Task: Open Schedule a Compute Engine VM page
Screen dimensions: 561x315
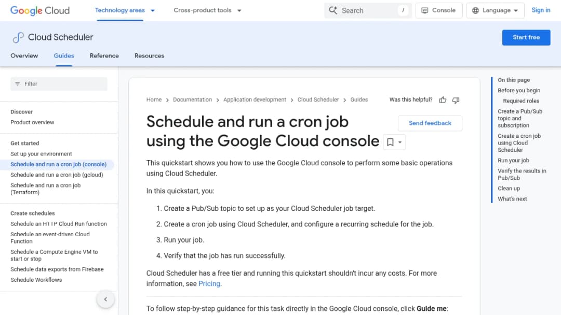Action: (x=54, y=255)
